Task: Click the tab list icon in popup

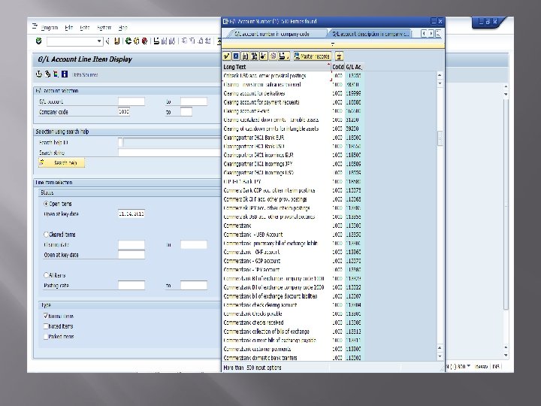Action: click(x=438, y=34)
